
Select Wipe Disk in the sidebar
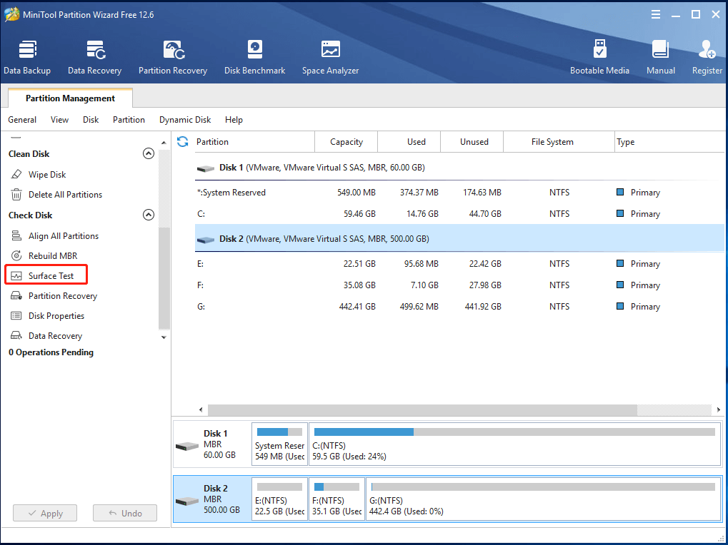[47, 174]
